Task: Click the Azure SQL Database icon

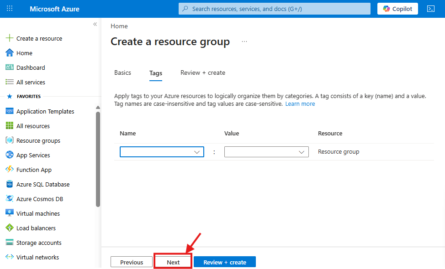Action: pos(9,184)
